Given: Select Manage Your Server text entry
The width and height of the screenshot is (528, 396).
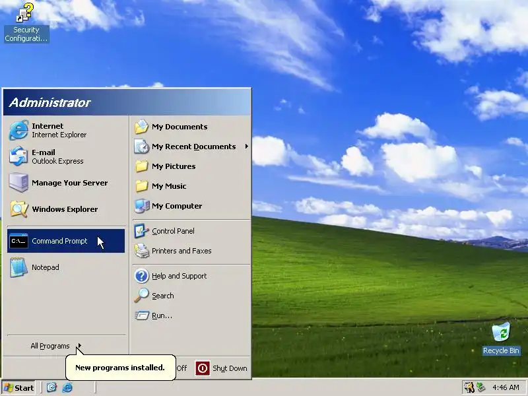Looking at the screenshot, I should coord(70,183).
